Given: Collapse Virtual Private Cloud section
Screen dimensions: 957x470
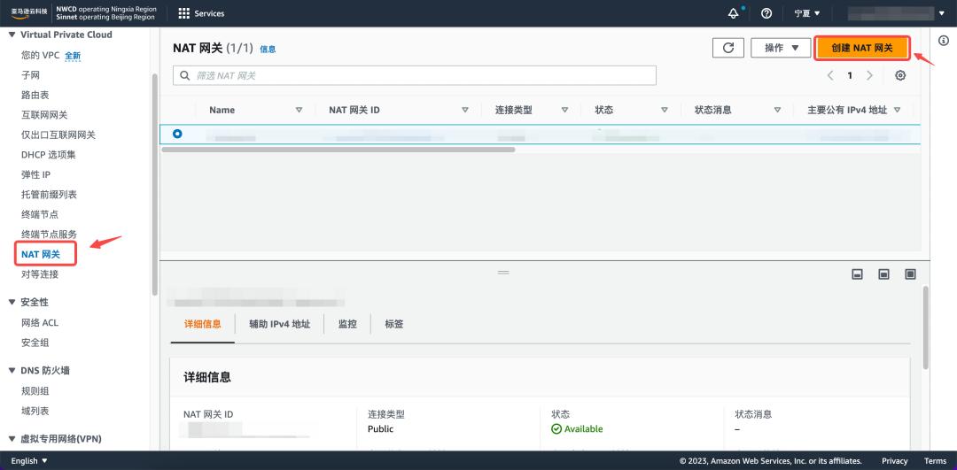Looking at the screenshot, I should tap(12, 35).
